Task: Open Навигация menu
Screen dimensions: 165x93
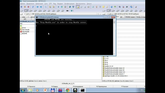Action: click(x=39, y=4)
